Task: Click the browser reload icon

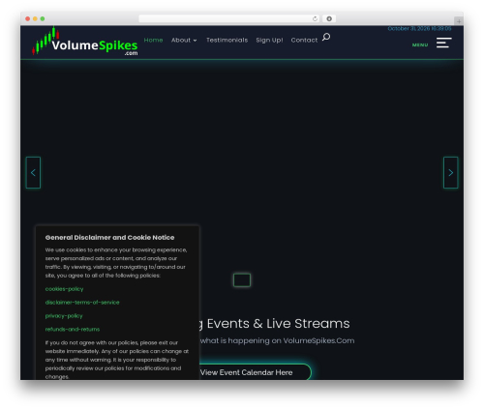Action: click(x=315, y=18)
